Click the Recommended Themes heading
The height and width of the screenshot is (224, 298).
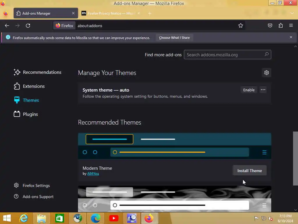(x=109, y=122)
